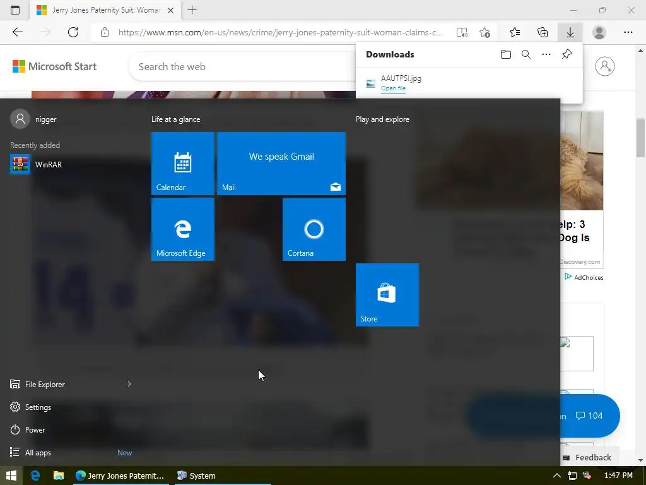
Task: Select the AAUTPSI.jpg download entry
Action: tap(469, 83)
